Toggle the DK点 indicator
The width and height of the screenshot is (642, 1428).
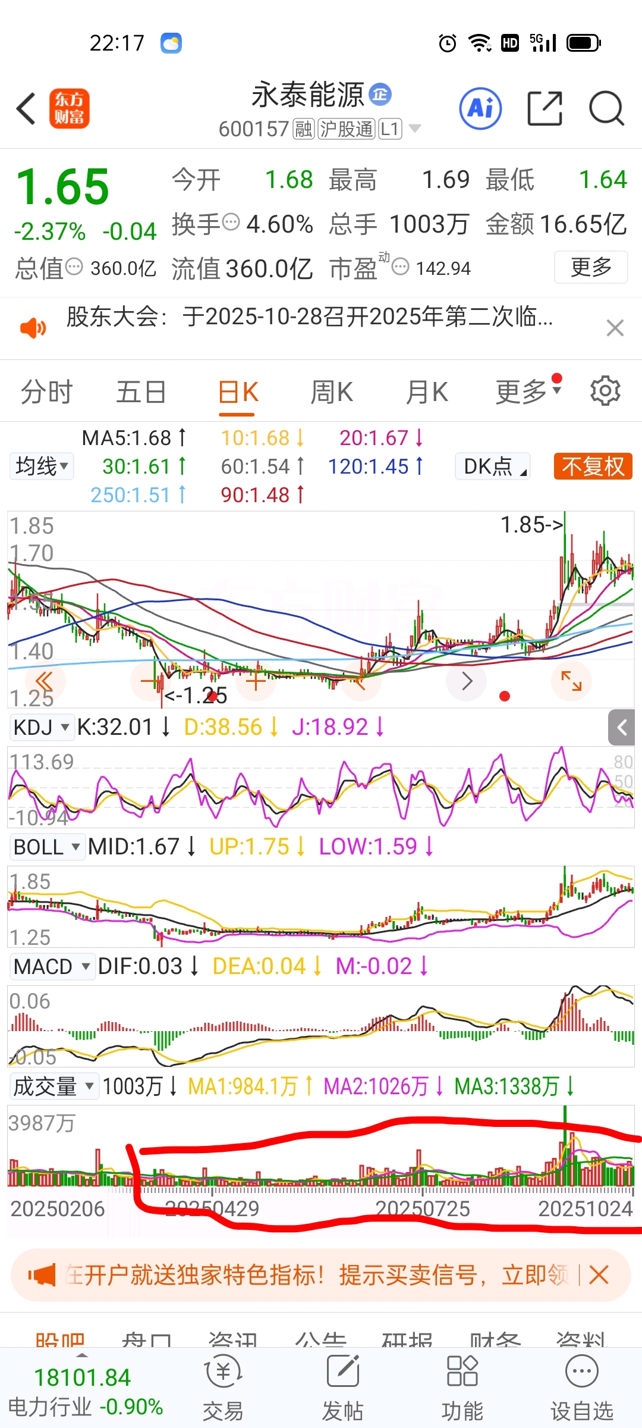click(492, 466)
